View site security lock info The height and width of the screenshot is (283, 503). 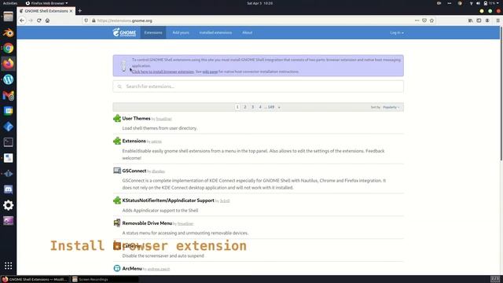tap(94, 20)
